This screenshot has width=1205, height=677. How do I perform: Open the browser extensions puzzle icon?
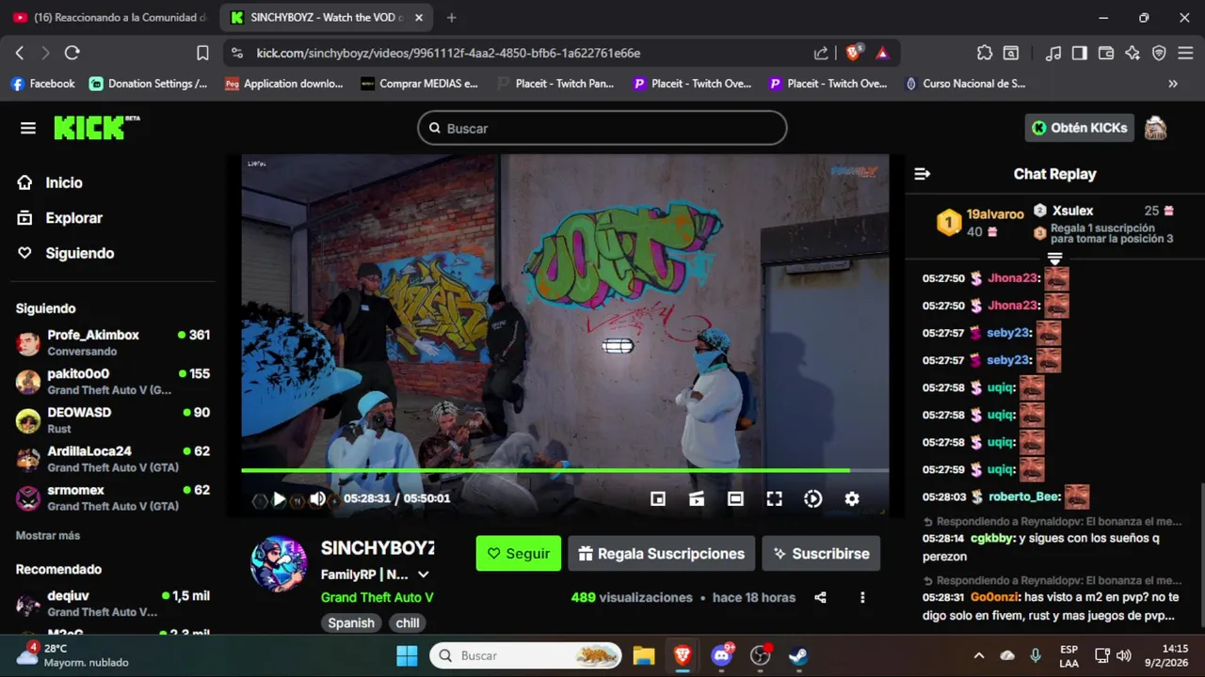985,54
